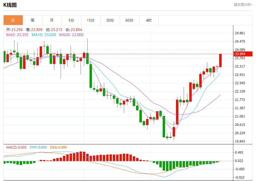Switch to the 周 weekly tab

32,20
